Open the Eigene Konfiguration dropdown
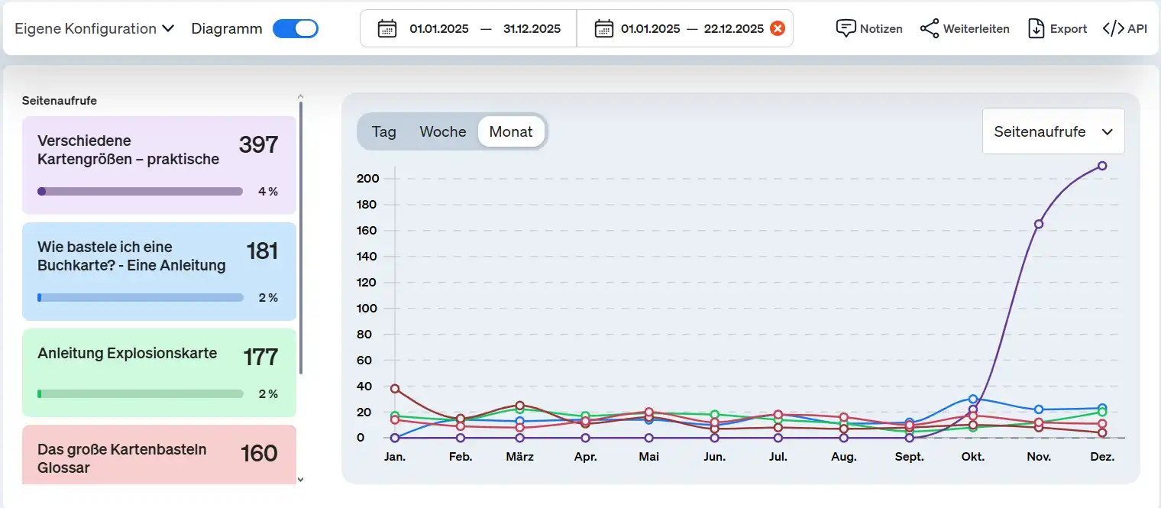The width and height of the screenshot is (1161, 508). point(95,29)
